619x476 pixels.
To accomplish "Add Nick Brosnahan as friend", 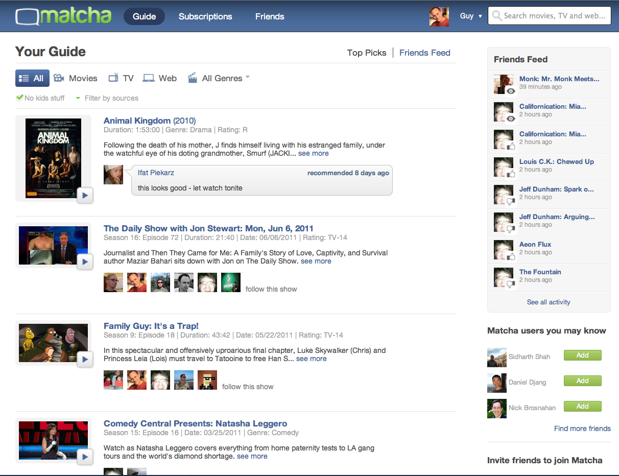I will (x=583, y=407).
